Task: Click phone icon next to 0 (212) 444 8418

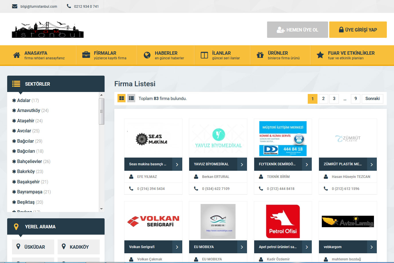Action: coord(261,189)
